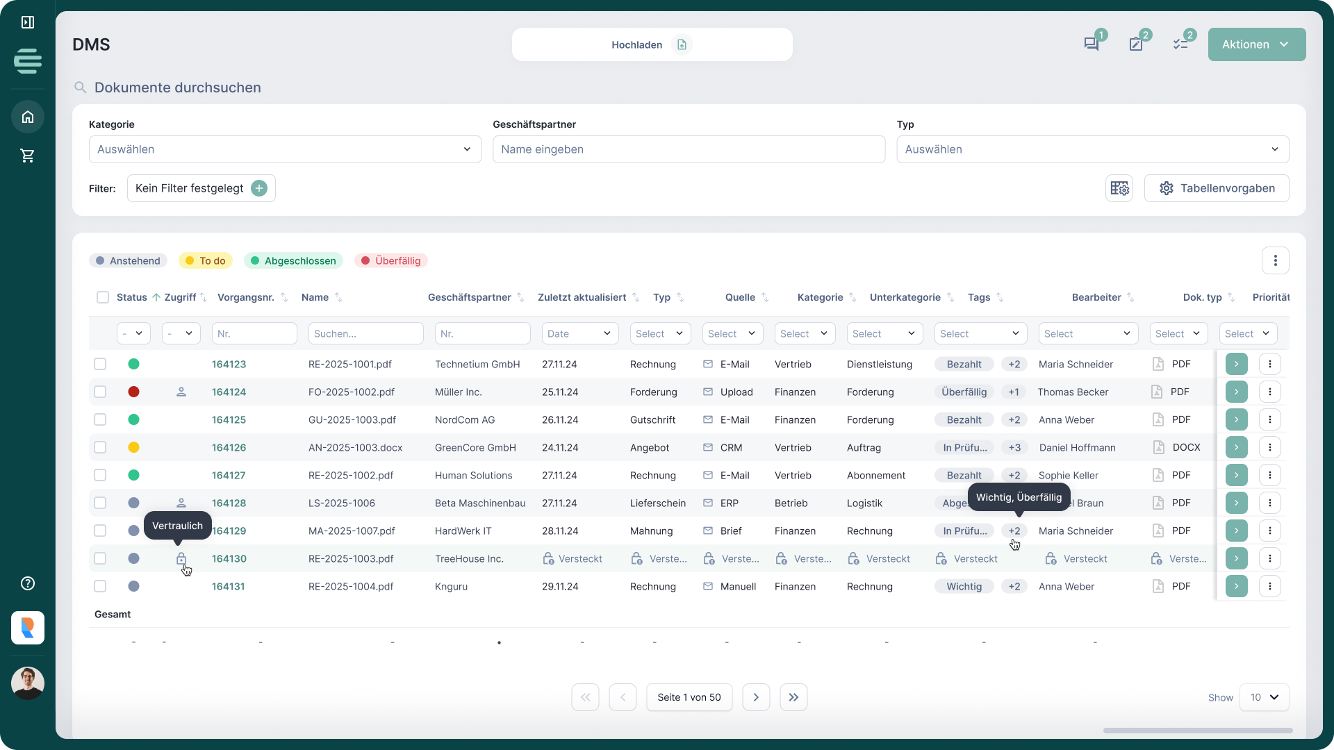Viewport: 1334px width, 750px height.
Task: Click the Geschäftspartner name input field
Action: [689, 149]
